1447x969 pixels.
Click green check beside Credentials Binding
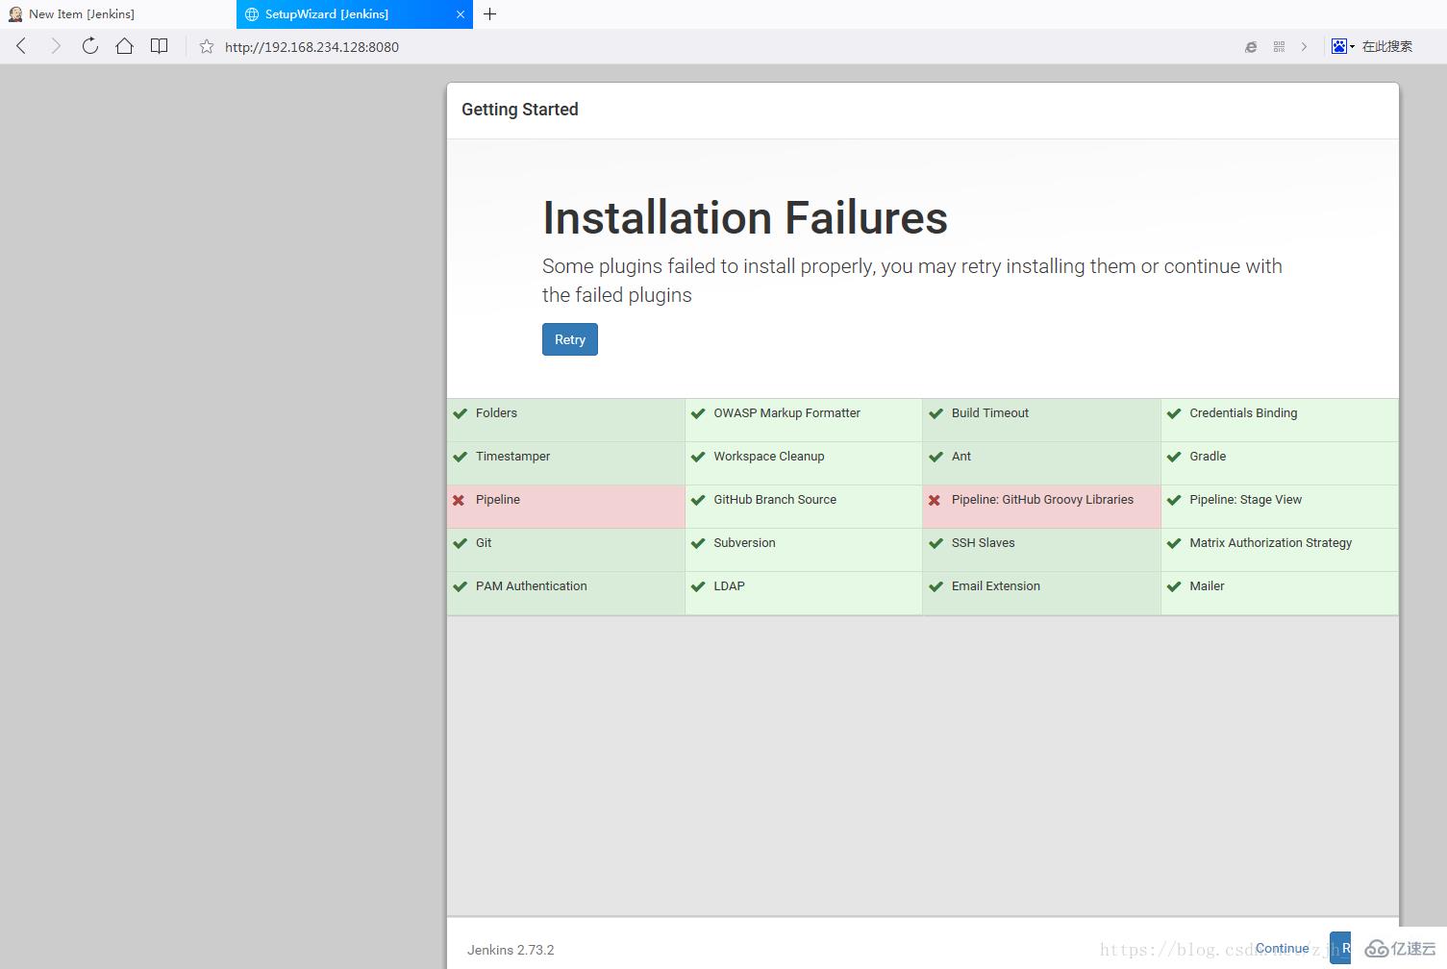coord(1174,413)
